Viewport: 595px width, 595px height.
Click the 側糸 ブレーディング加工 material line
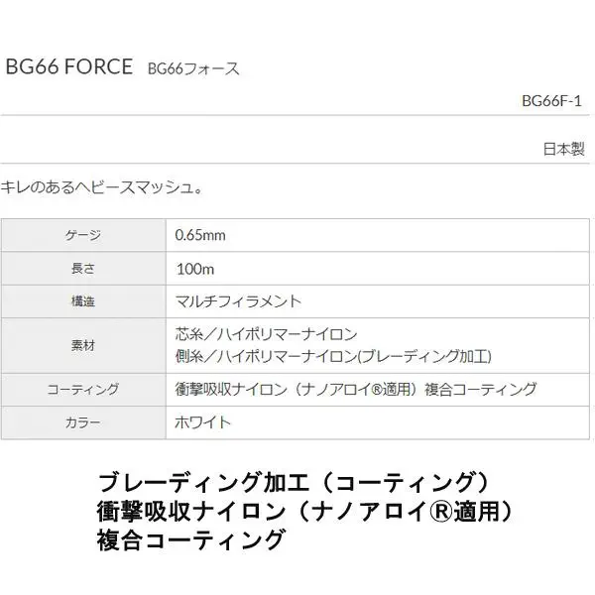click(x=333, y=356)
